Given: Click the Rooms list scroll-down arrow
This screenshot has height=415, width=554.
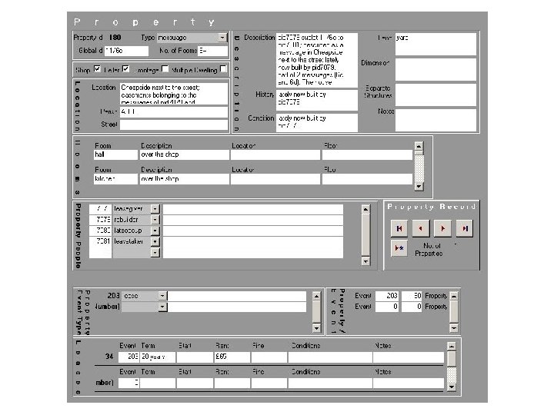Looking at the screenshot, I should pyautogui.click(x=419, y=186).
